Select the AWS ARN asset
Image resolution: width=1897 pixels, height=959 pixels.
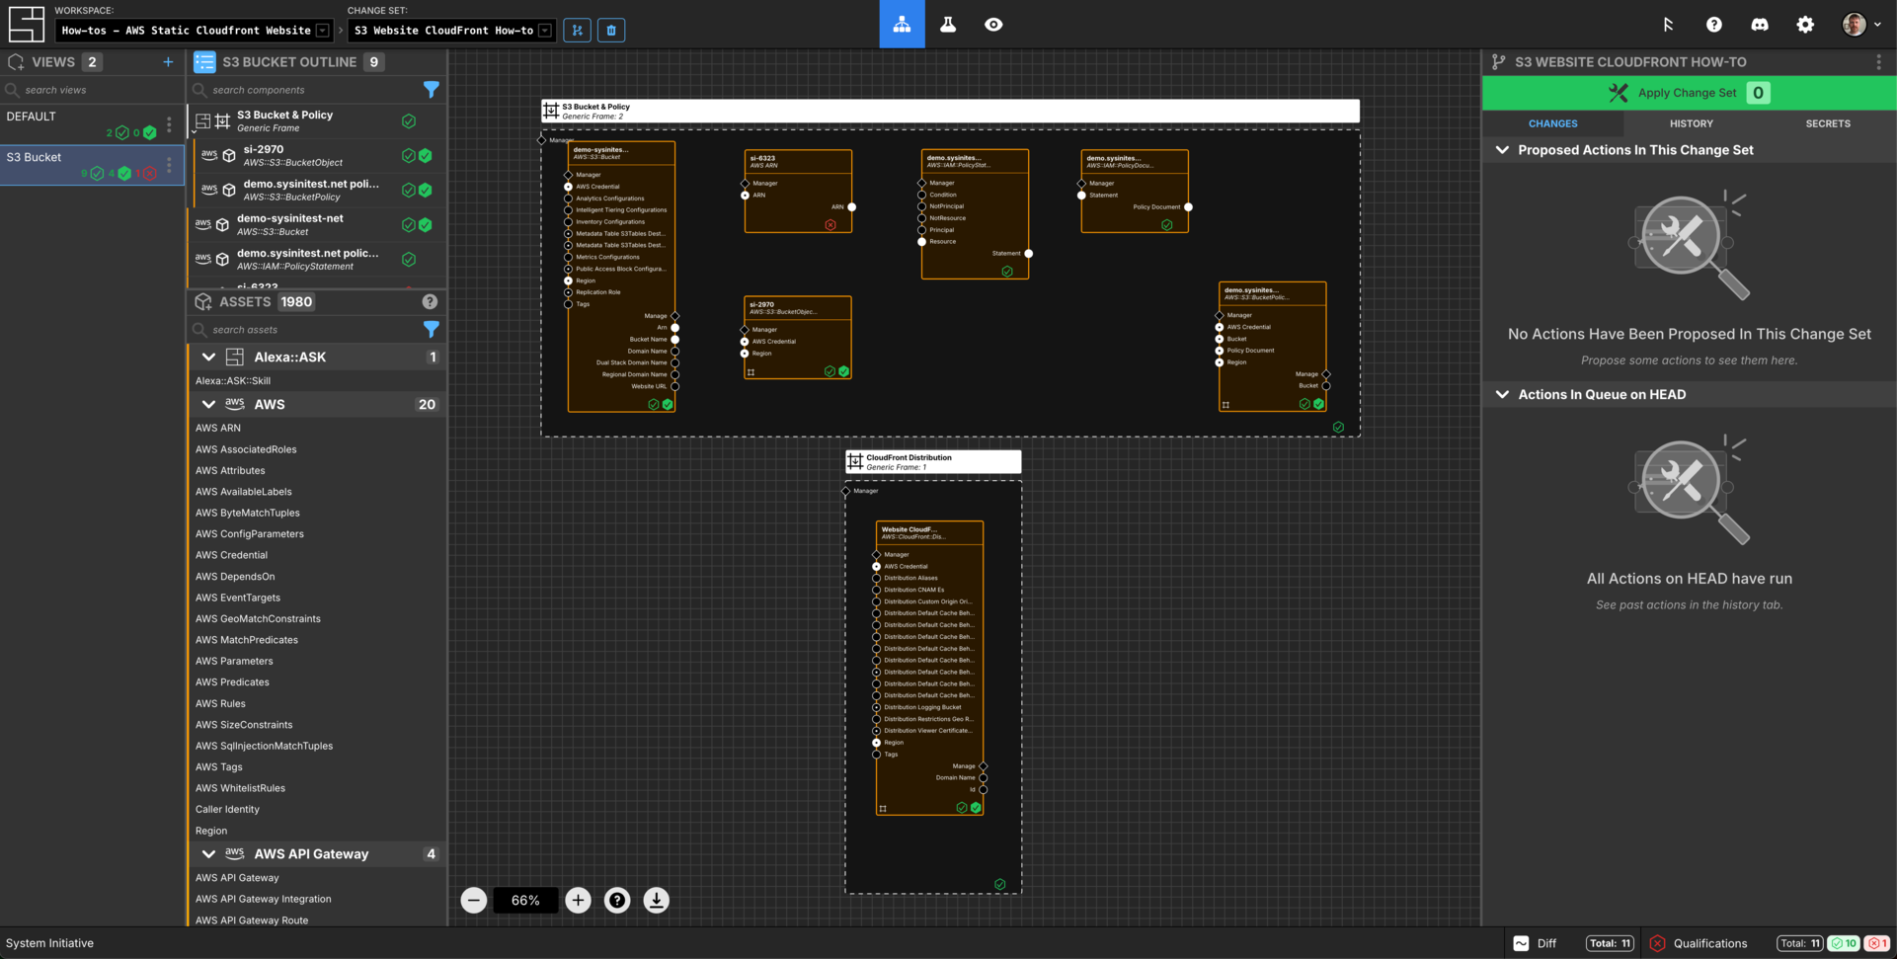pyautogui.click(x=218, y=428)
